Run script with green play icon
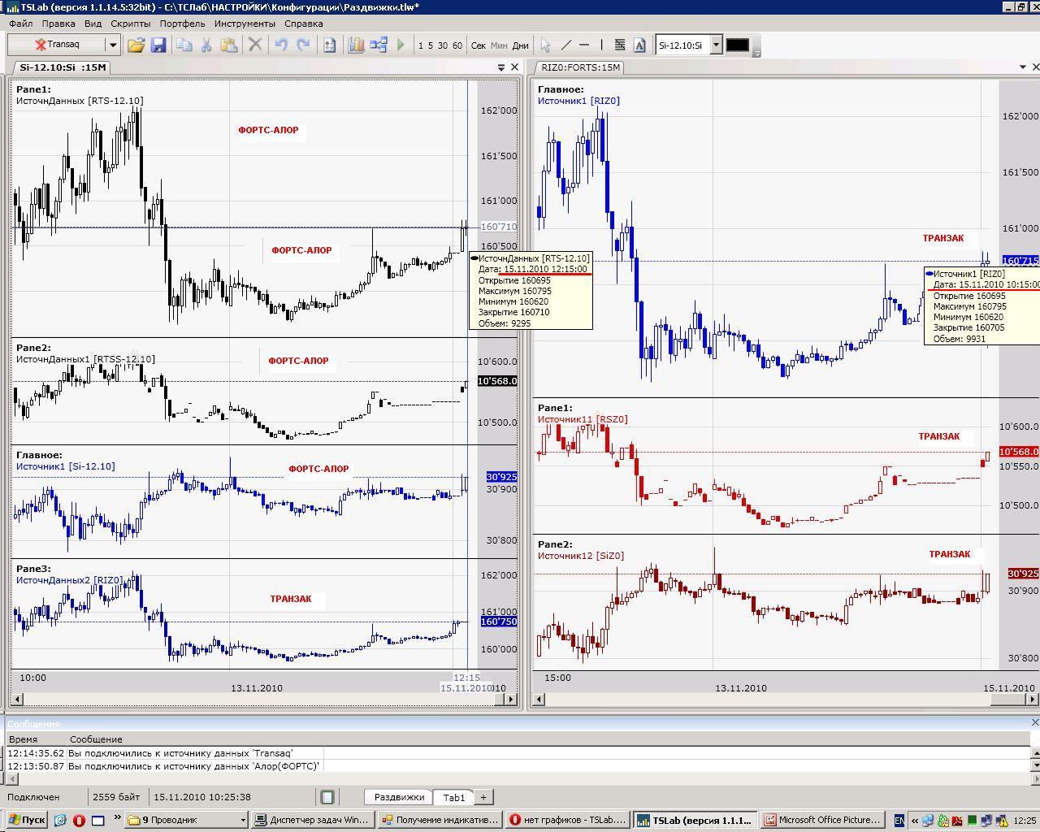This screenshot has width=1040, height=832. 401,45
